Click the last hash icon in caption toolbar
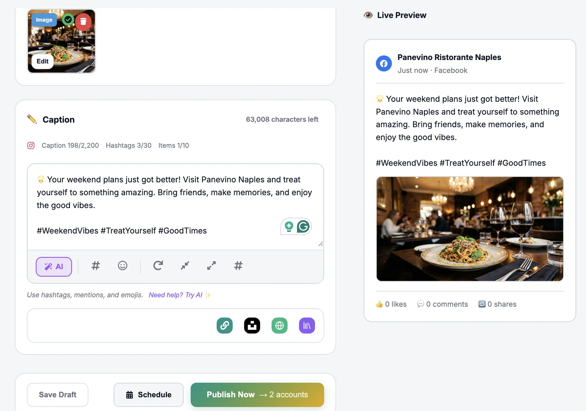This screenshot has height=411, width=586. point(238,266)
